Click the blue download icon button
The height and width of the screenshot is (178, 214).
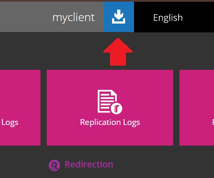click(x=119, y=17)
